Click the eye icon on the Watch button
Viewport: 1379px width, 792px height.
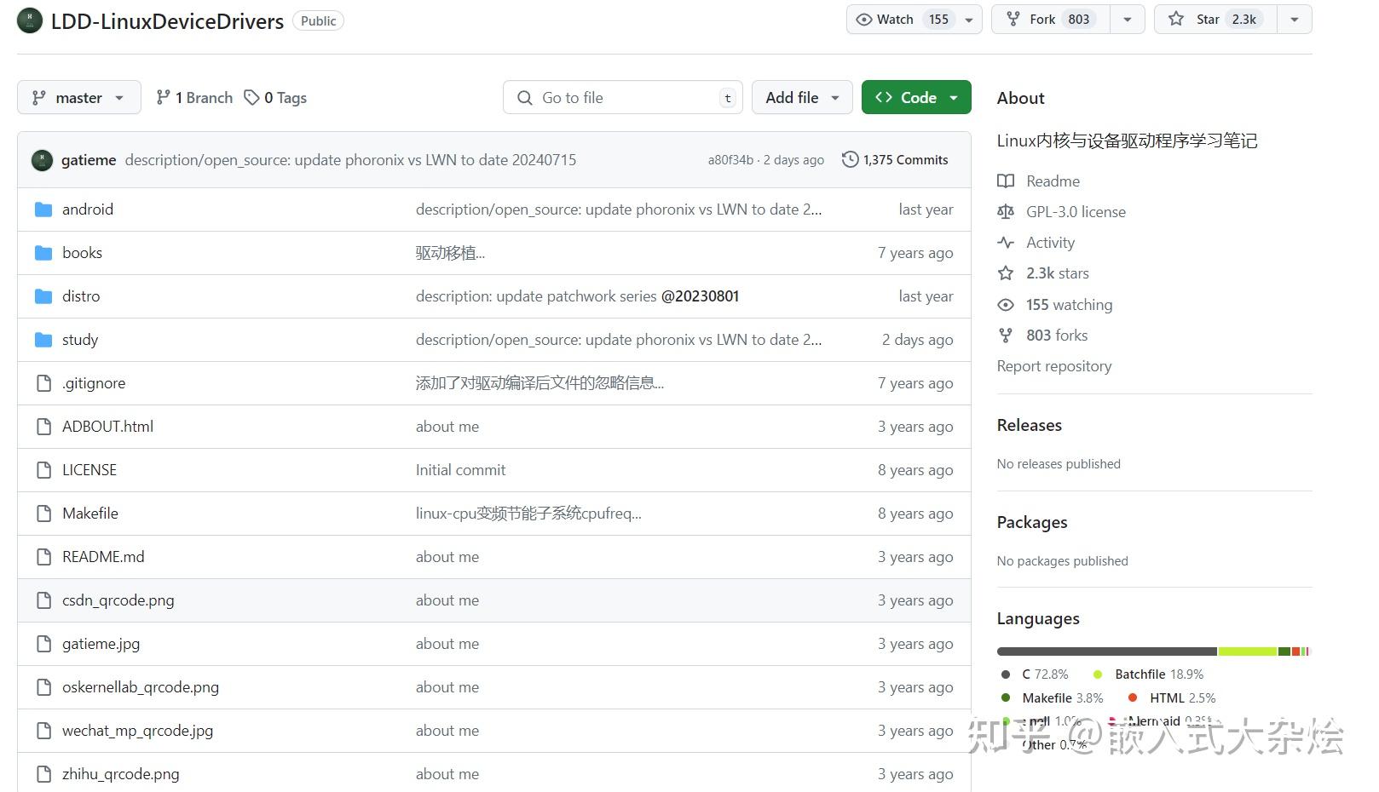coord(864,19)
